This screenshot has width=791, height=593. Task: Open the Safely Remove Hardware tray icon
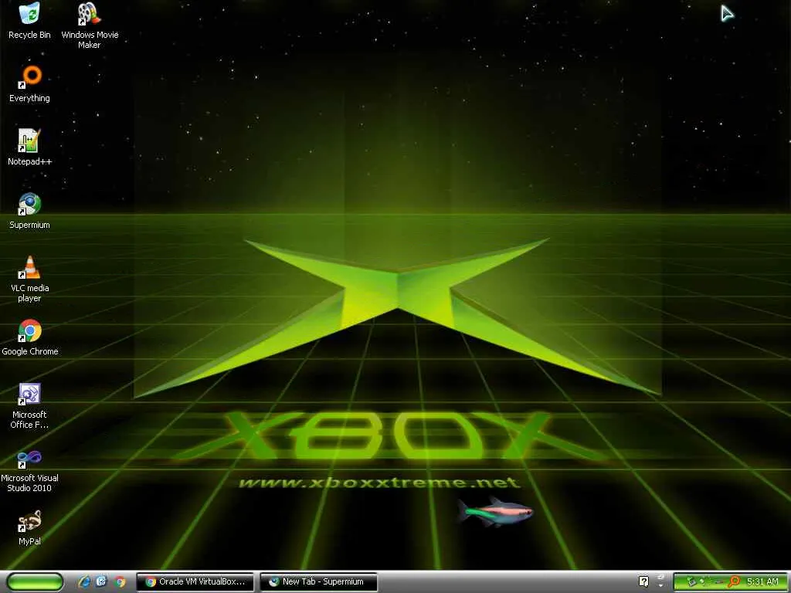pyautogui.click(x=691, y=581)
